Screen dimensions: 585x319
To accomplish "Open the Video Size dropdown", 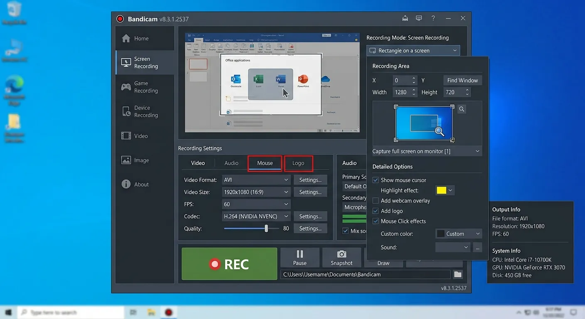I will tap(256, 192).
